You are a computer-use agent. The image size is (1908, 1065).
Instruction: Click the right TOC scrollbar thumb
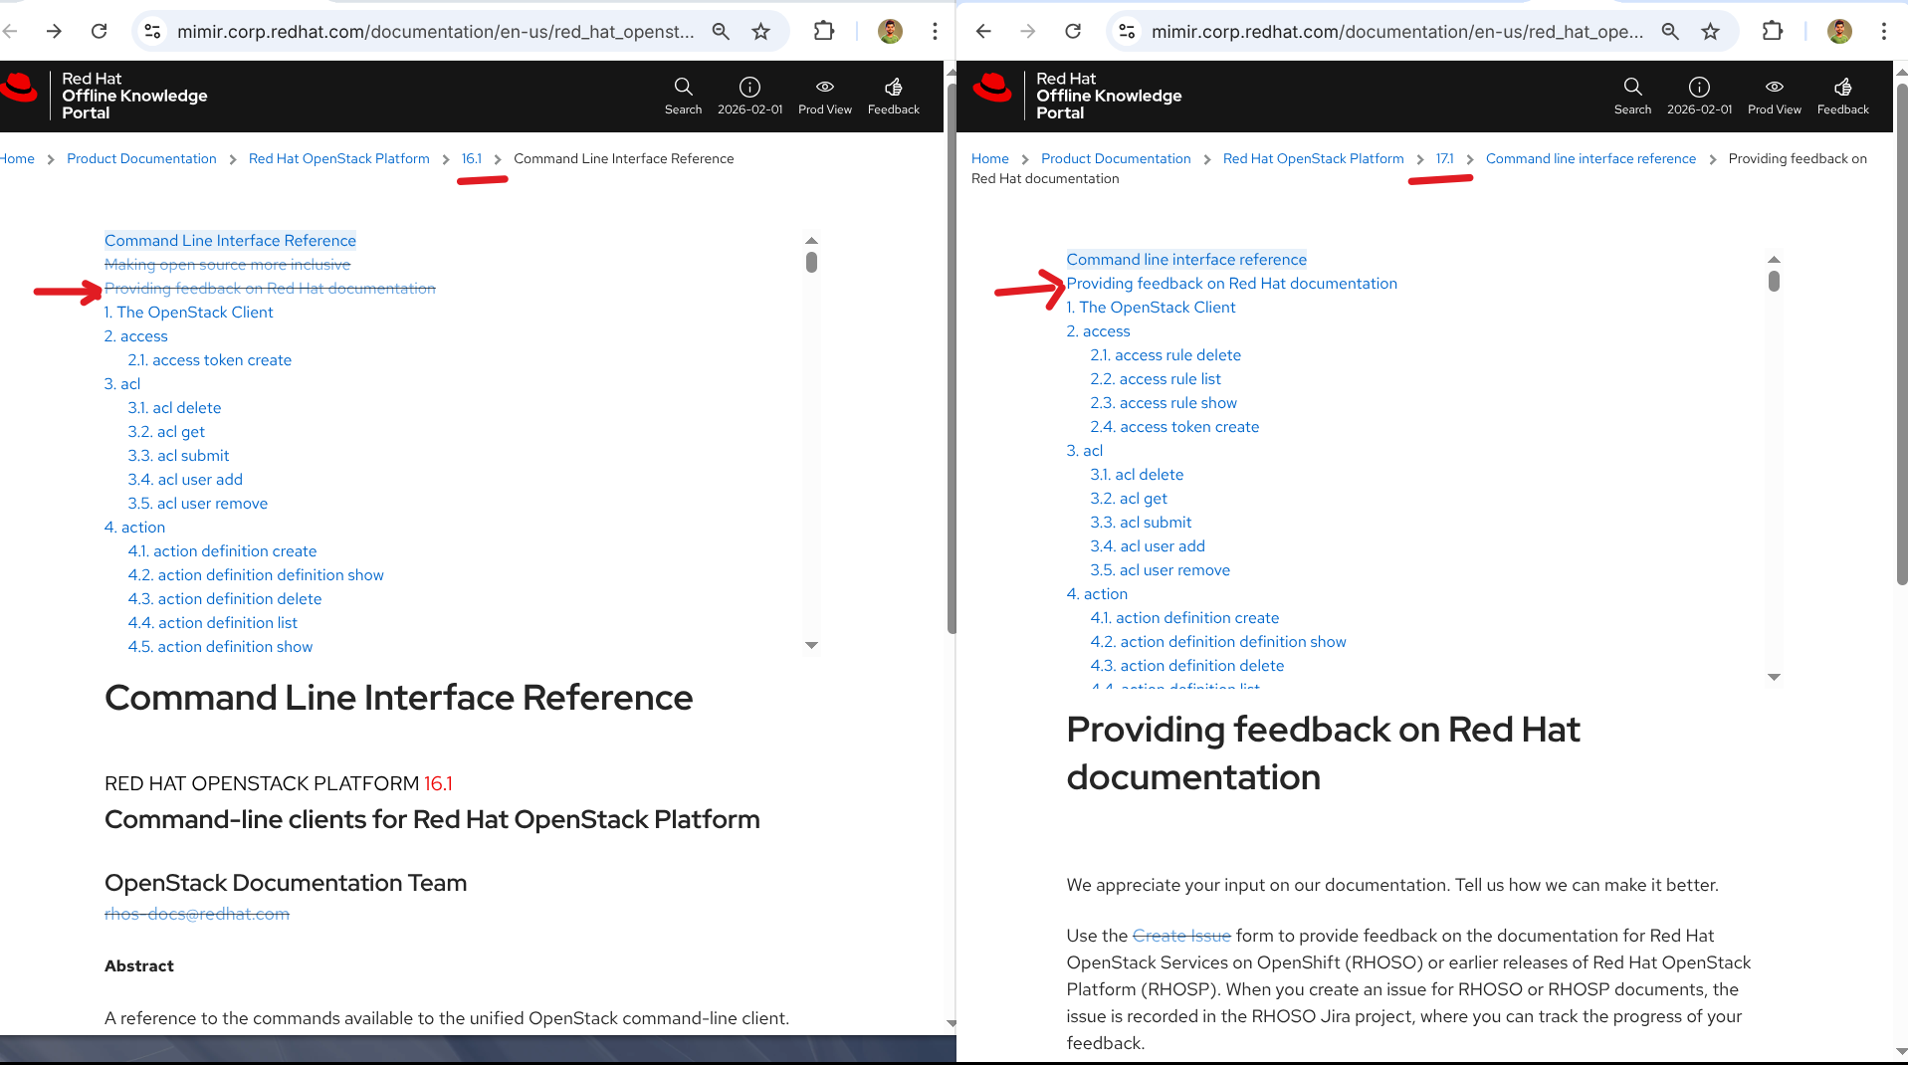[x=1774, y=282]
